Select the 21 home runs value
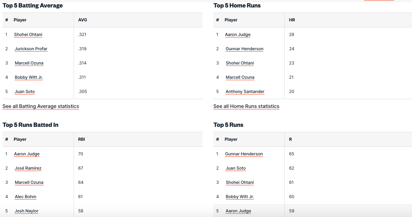Image resolution: width=412 pixels, height=217 pixels. coord(291,77)
